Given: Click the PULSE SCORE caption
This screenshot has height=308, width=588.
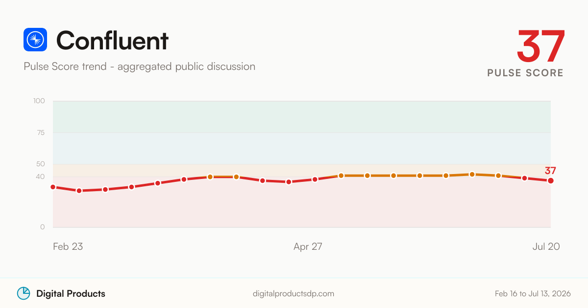Looking at the screenshot, I should click(x=525, y=73).
